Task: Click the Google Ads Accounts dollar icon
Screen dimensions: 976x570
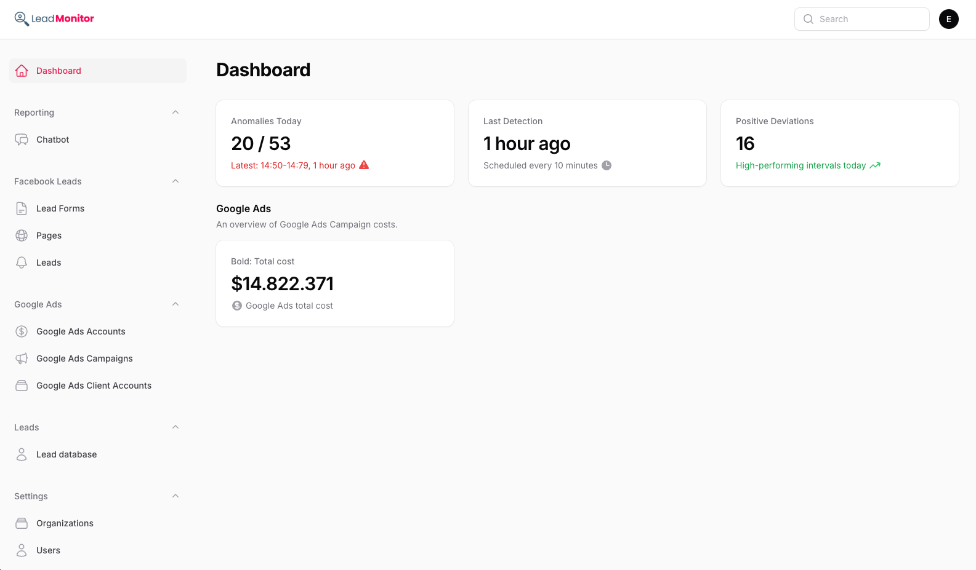Action: (x=22, y=331)
